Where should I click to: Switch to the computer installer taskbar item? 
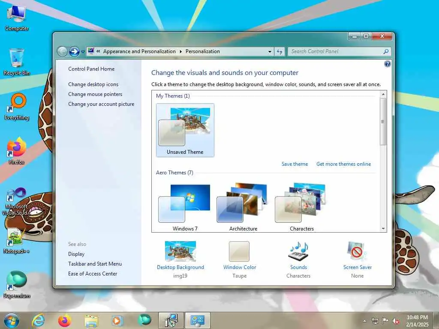coord(171,320)
